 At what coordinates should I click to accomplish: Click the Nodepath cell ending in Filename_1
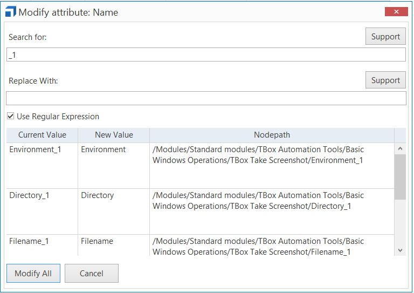(x=258, y=247)
